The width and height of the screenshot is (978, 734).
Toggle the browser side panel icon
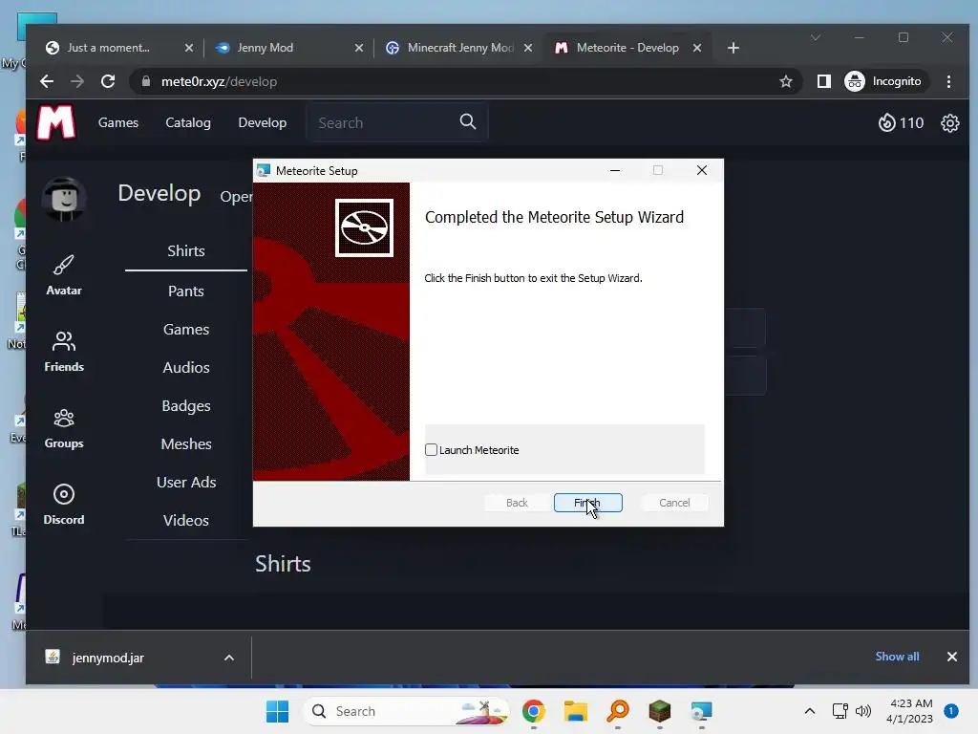point(824,81)
